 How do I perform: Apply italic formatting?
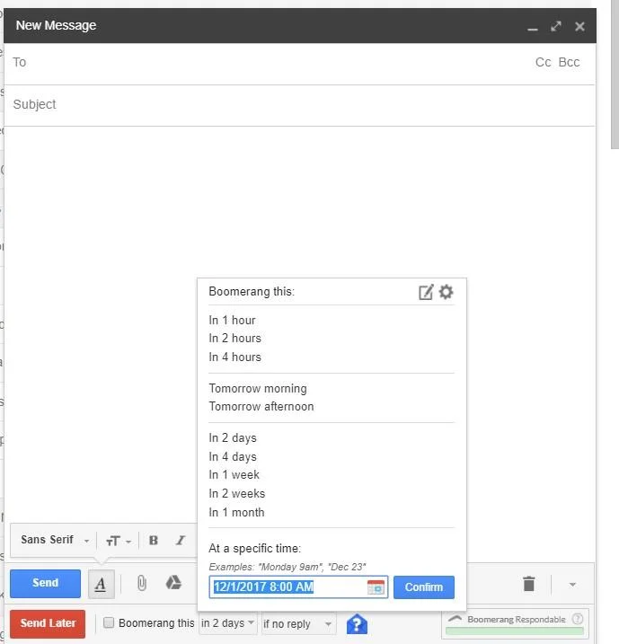point(180,541)
